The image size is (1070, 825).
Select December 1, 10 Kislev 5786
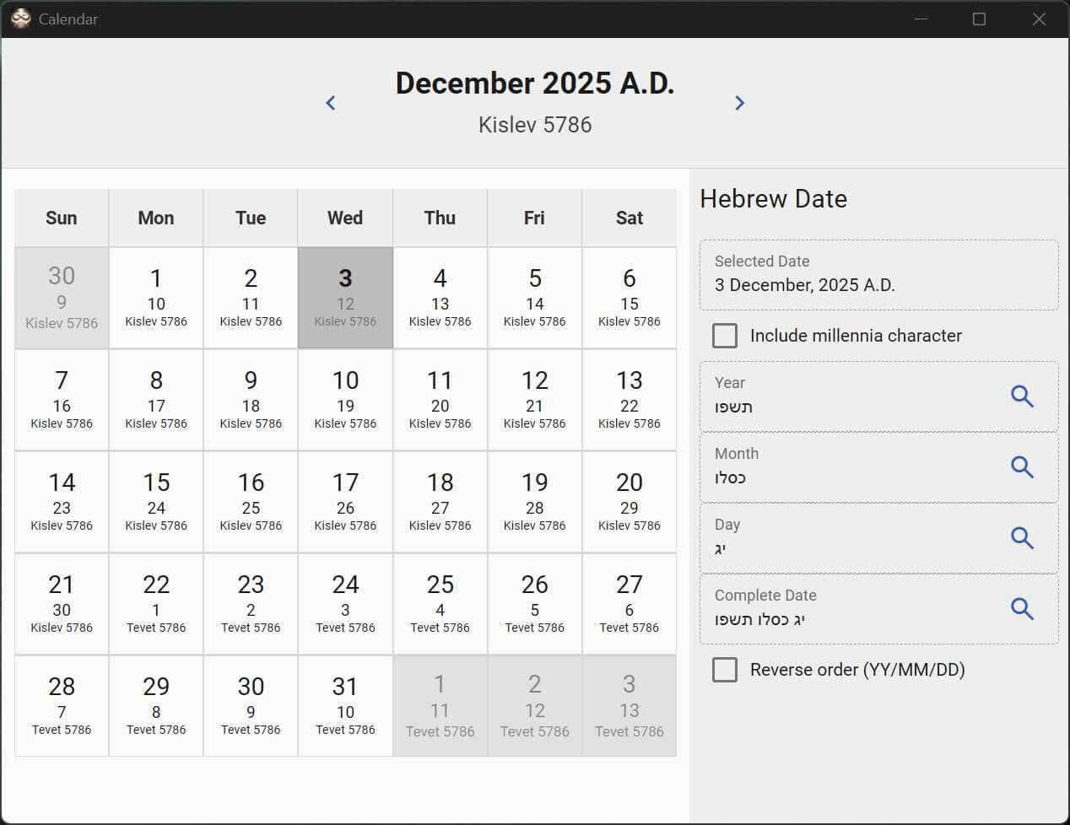(156, 298)
